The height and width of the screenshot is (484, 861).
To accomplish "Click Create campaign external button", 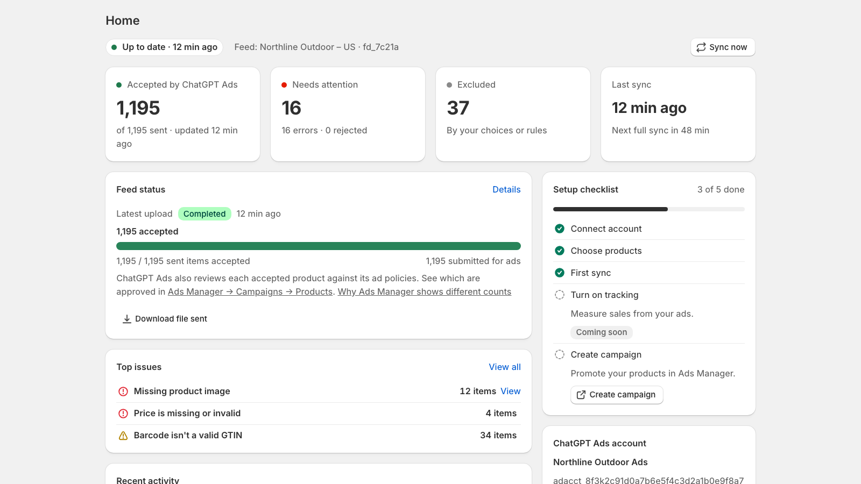I will [617, 395].
